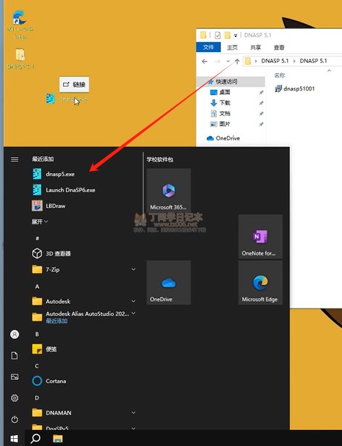342x446 pixels.
Task: Open the Microsoft Edge tile
Action: tap(261, 282)
